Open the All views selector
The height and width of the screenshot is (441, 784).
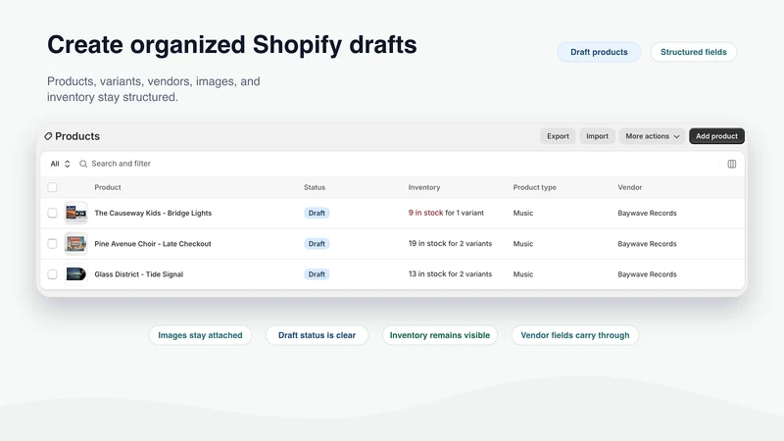60,164
